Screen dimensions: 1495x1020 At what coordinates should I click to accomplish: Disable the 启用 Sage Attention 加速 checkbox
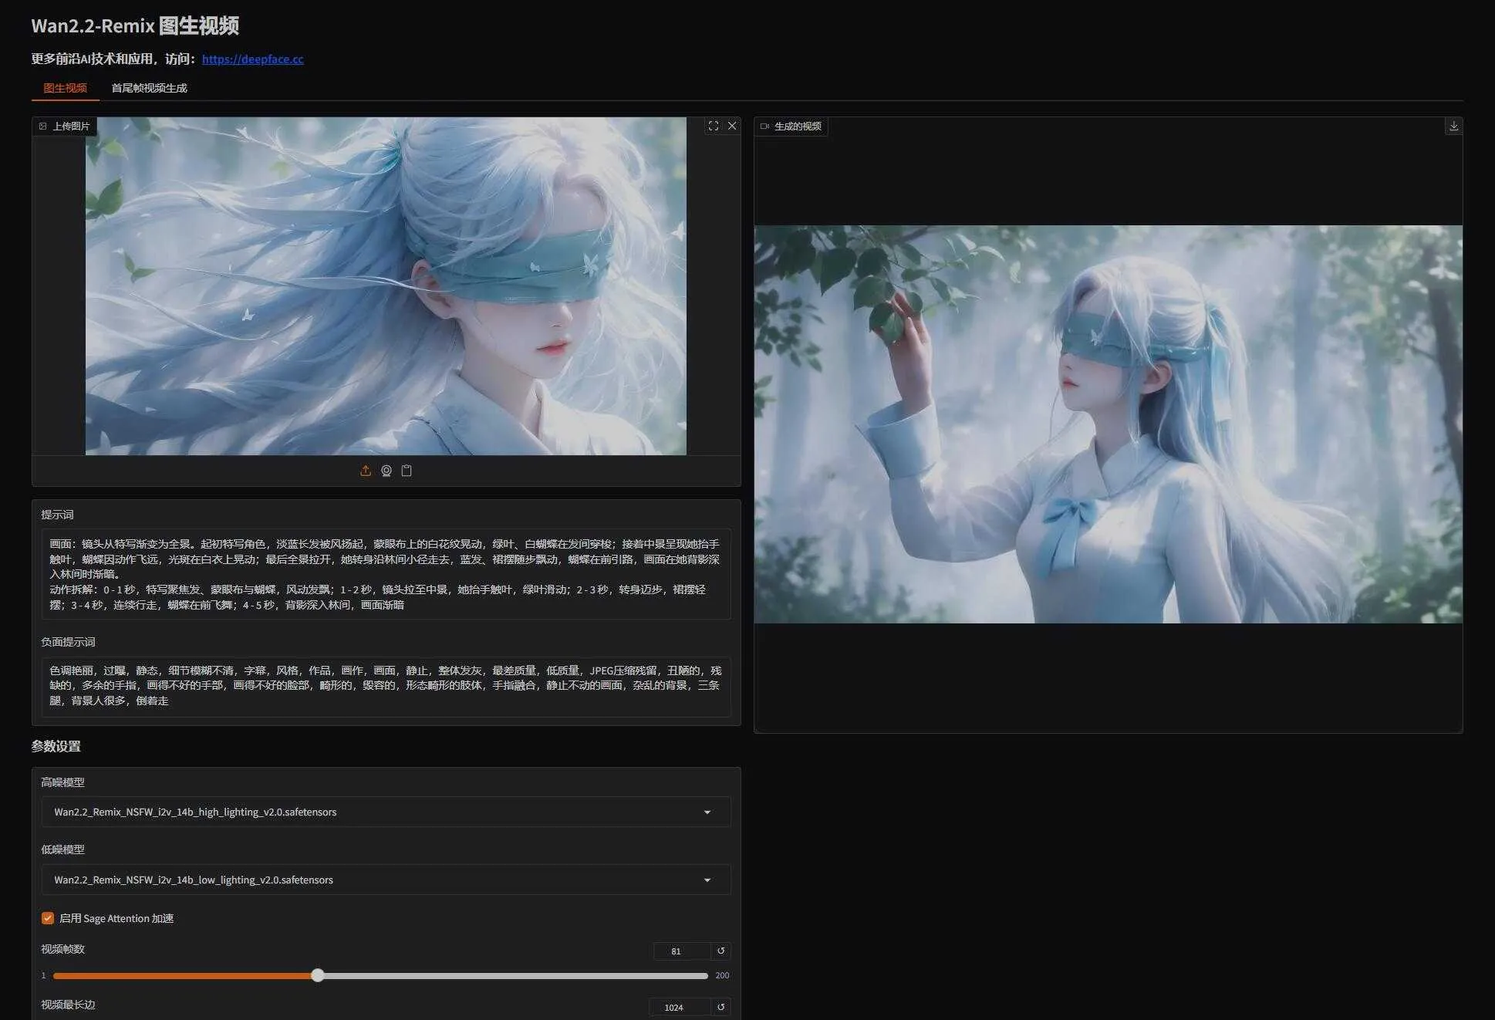48,918
